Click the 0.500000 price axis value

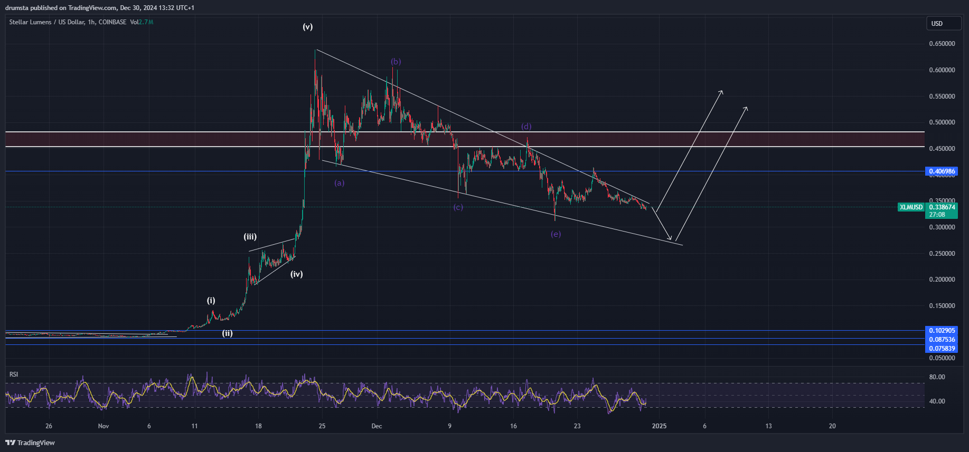click(942, 122)
